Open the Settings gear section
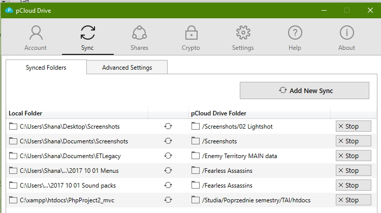Image resolution: width=381 pixels, height=213 pixels. pyautogui.click(x=243, y=38)
